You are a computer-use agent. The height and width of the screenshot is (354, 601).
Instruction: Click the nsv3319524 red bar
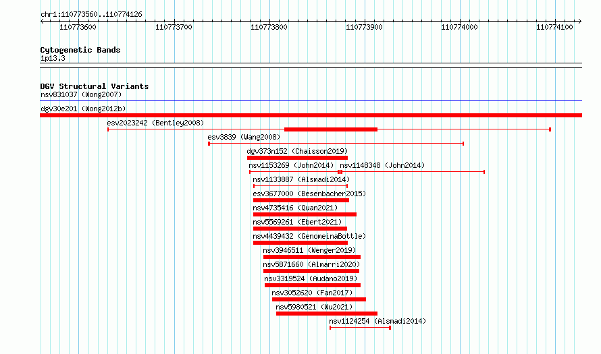tap(313, 285)
